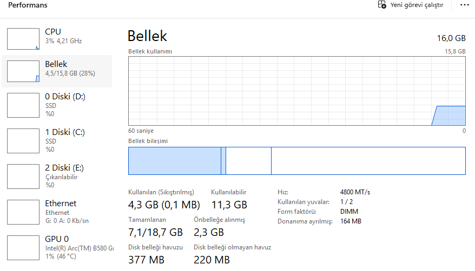This screenshot has height=271, width=475.
Task: Click the free segment of memory composition
Action: pyautogui.click(x=368, y=161)
